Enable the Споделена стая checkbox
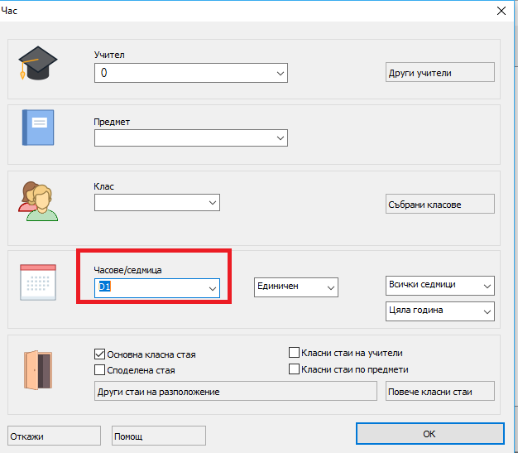This screenshot has width=518, height=453. point(100,369)
